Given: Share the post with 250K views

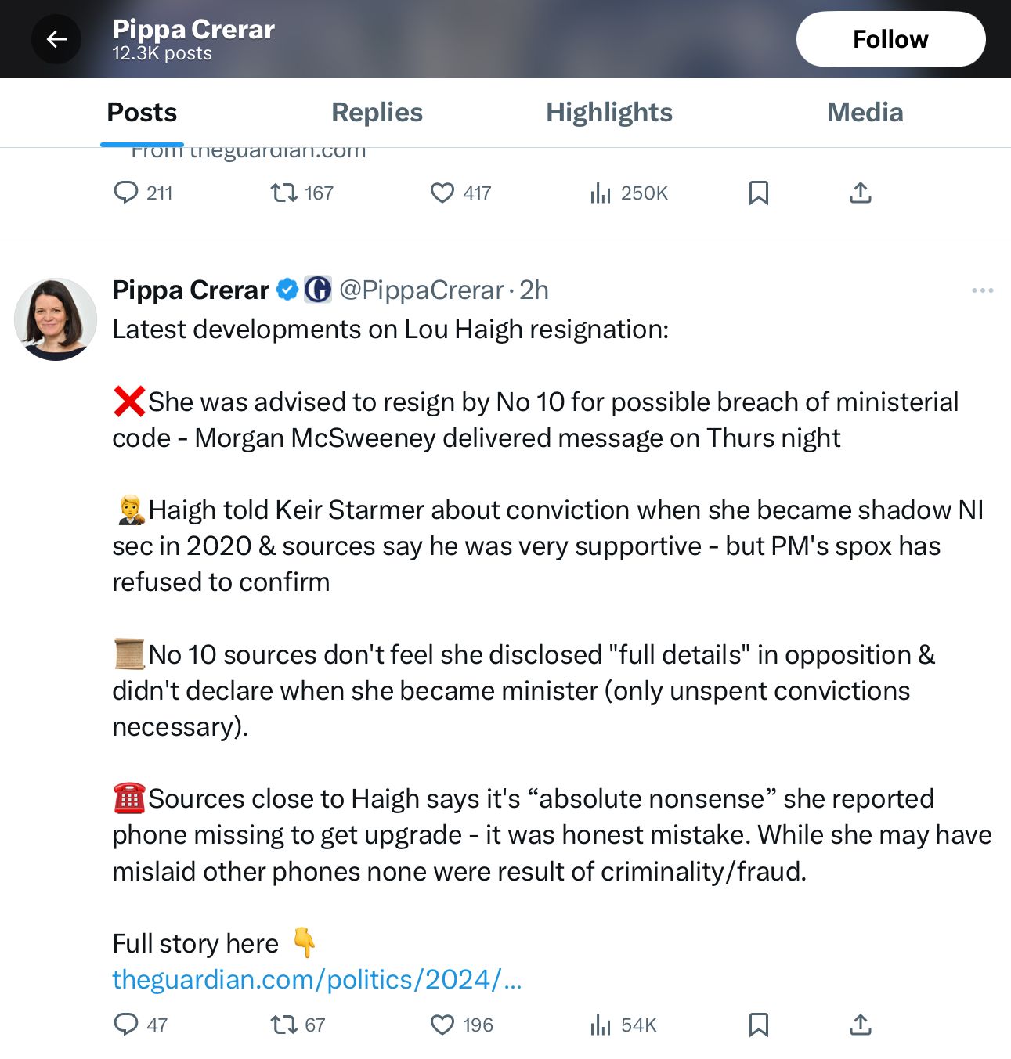Looking at the screenshot, I should [x=860, y=193].
